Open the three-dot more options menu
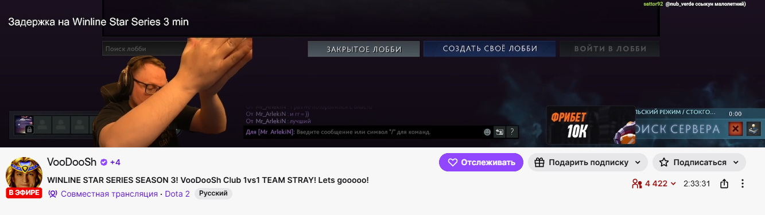 pyautogui.click(x=743, y=184)
